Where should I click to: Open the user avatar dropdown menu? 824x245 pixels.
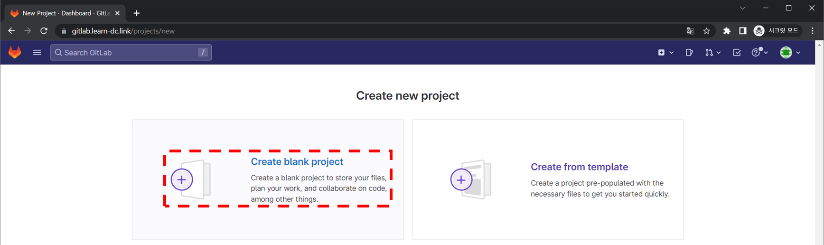click(790, 53)
